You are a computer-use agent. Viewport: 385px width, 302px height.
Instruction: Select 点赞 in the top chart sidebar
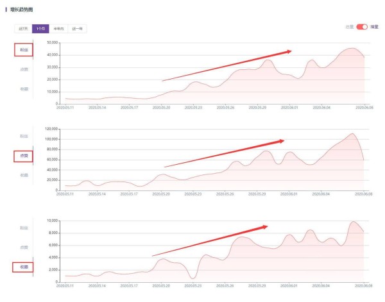coord(24,69)
